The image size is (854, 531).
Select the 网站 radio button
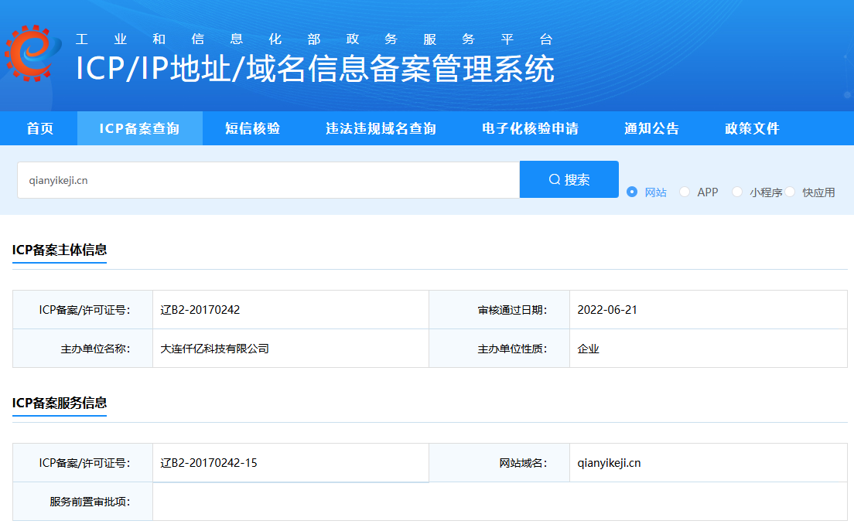(632, 192)
